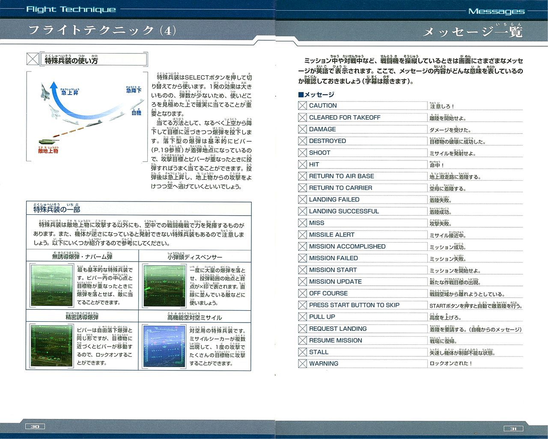Click the crossed-box icon beside 特殊兵装の使い方 heading
Screen dimensions: 548x439
tap(33, 59)
